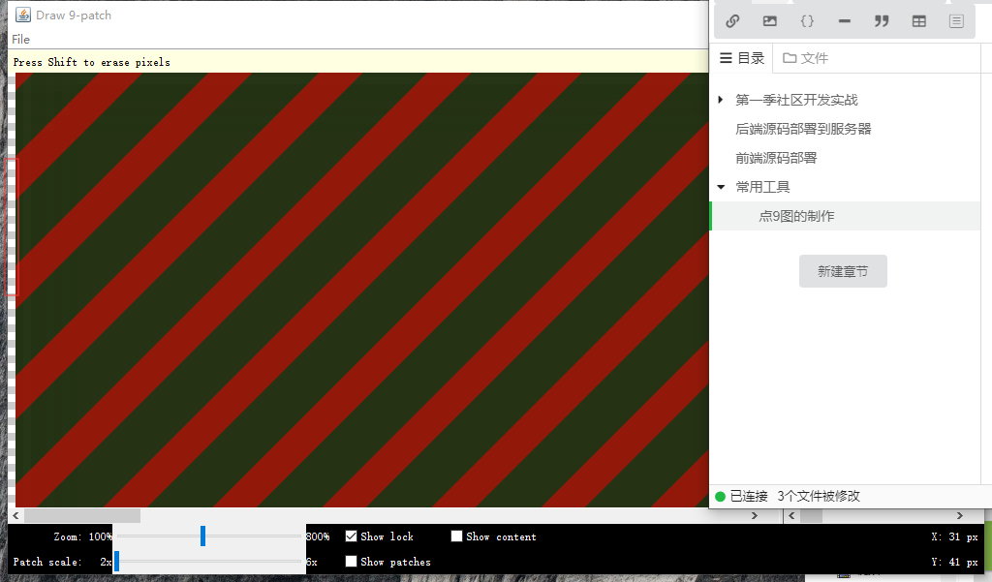The height and width of the screenshot is (582, 992).
Task: Click the Draw 9-patch Java window icon
Action: (x=23, y=15)
